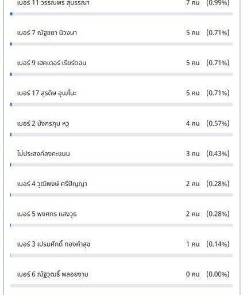Click the 5 คน count for เบอร์ 7
Viewport: 243px width, 295px height.
pyautogui.click(x=192, y=33)
